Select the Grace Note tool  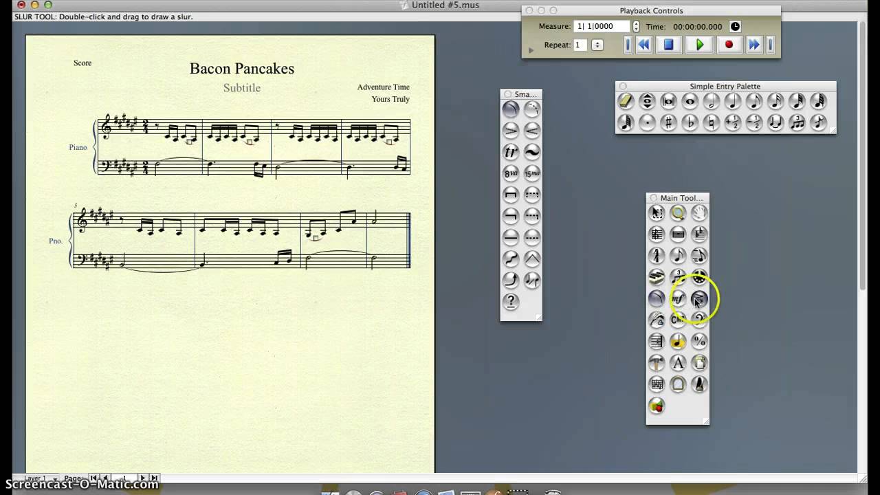[x=818, y=122]
